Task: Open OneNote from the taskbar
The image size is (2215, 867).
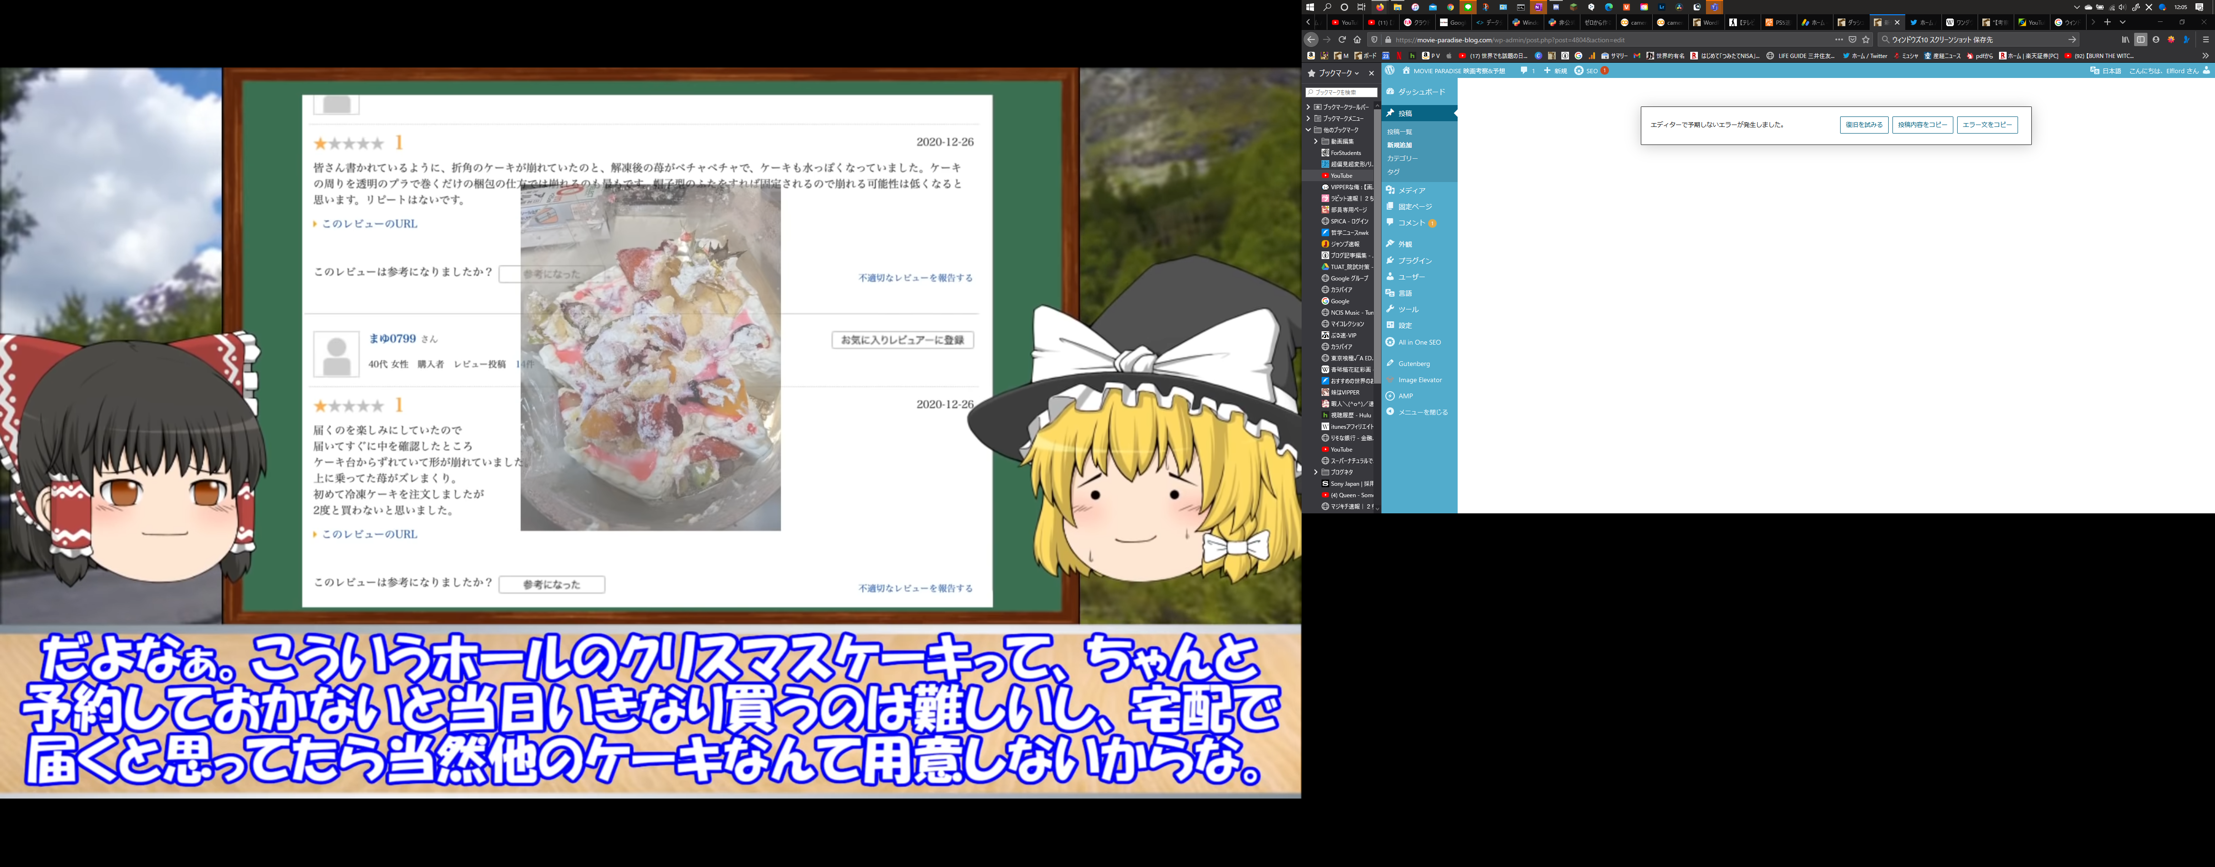Action: (x=1539, y=7)
